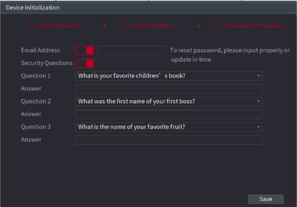Screen dimensions: 297x207
Task: Click arrow between Enter Password and Unlock Pattern
Action: [104, 26]
